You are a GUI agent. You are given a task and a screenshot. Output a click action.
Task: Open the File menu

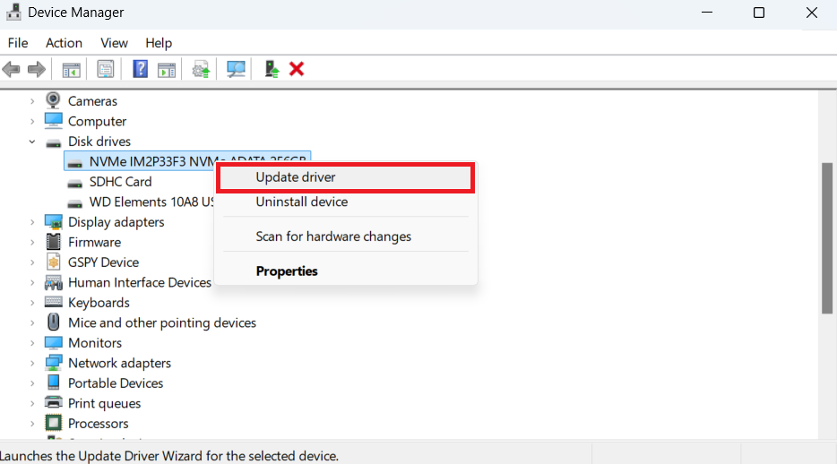[18, 43]
